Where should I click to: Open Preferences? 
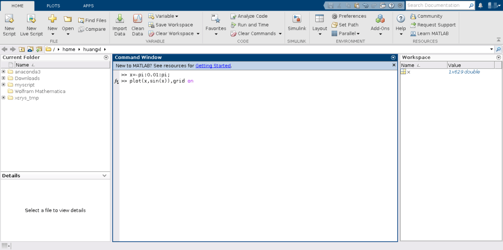pyautogui.click(x=349, y=16)
